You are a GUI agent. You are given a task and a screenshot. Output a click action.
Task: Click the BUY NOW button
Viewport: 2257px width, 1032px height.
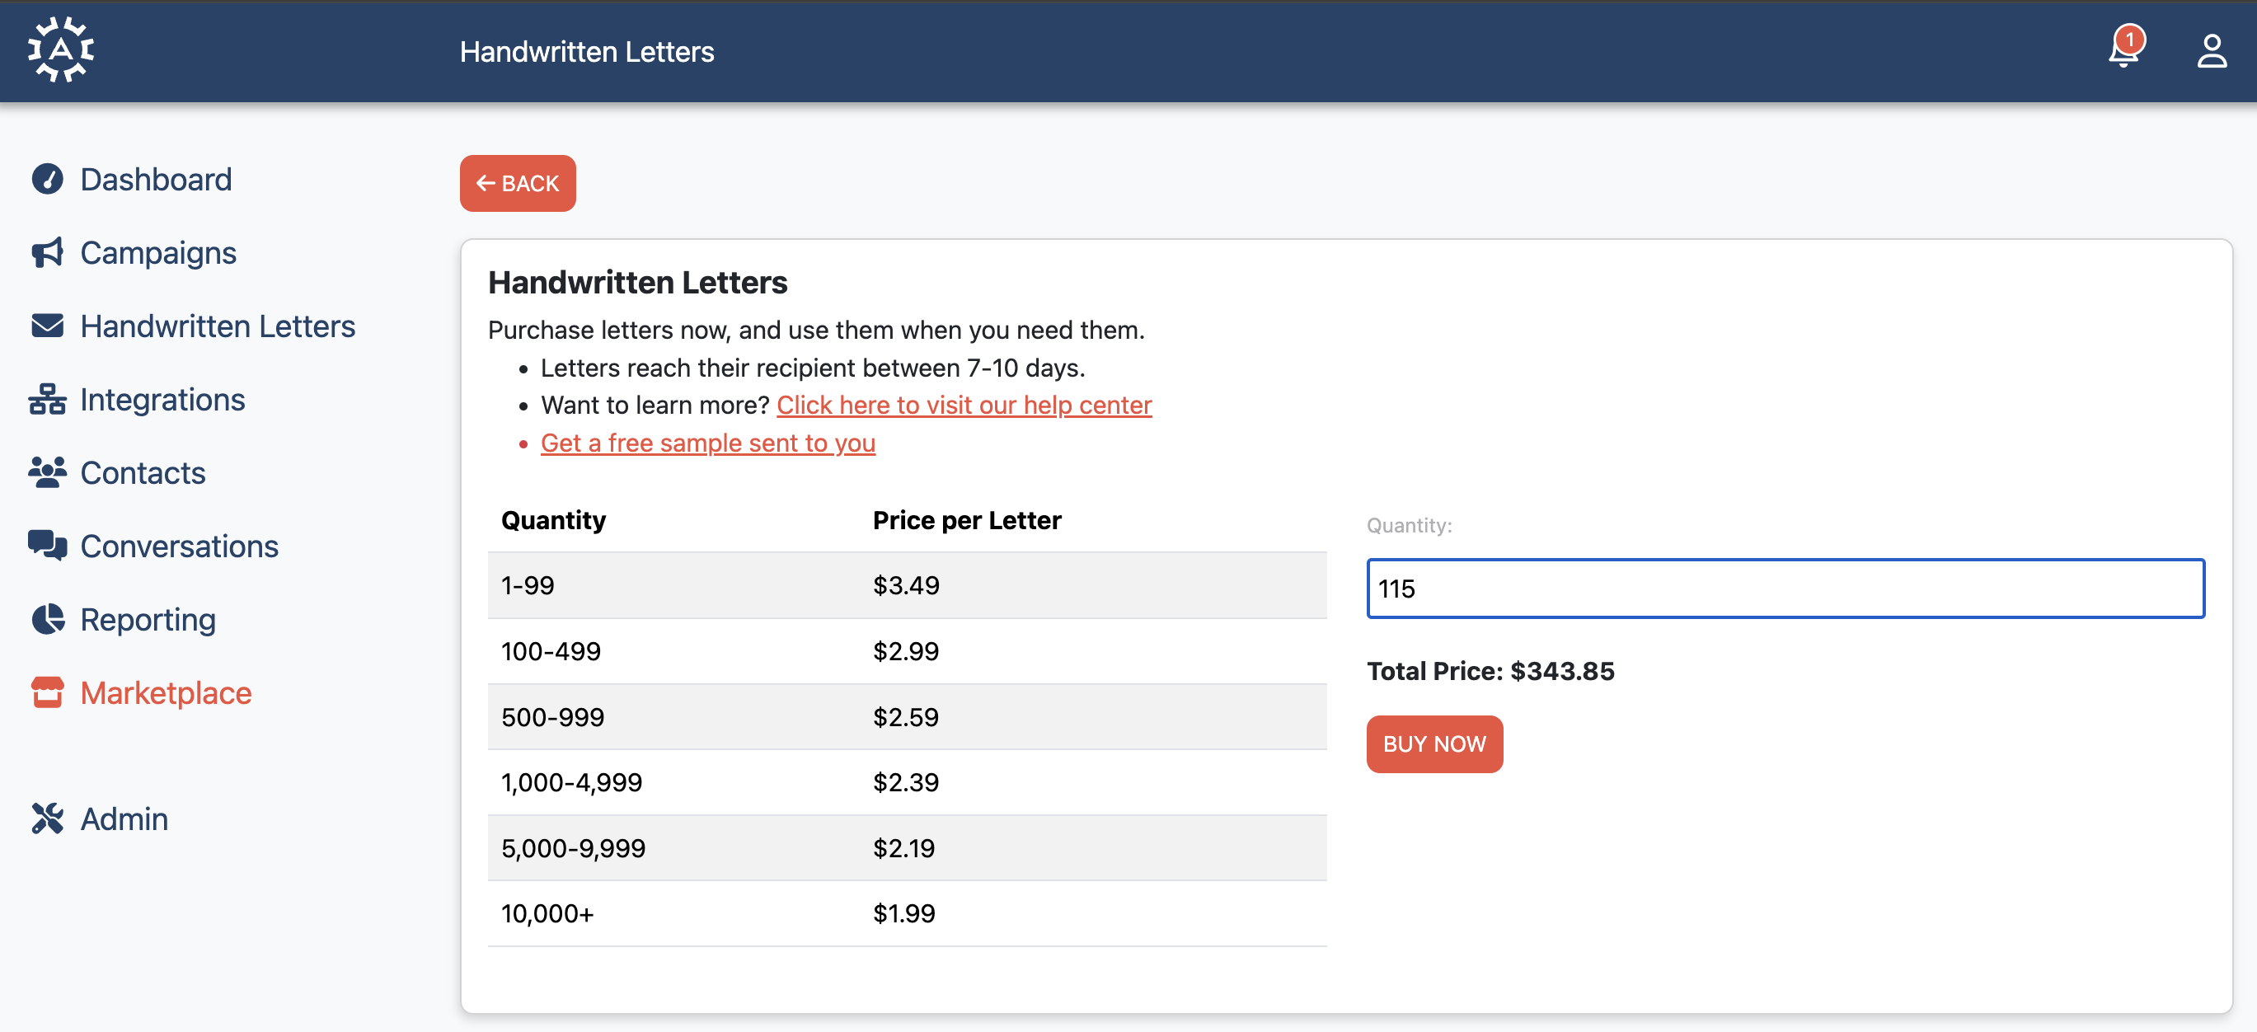1434,744
